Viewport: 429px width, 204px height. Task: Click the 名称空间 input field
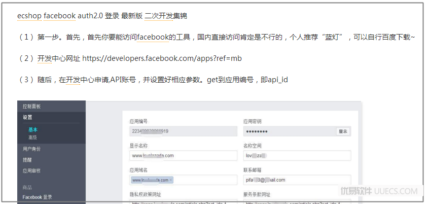(x=297, y=155)
